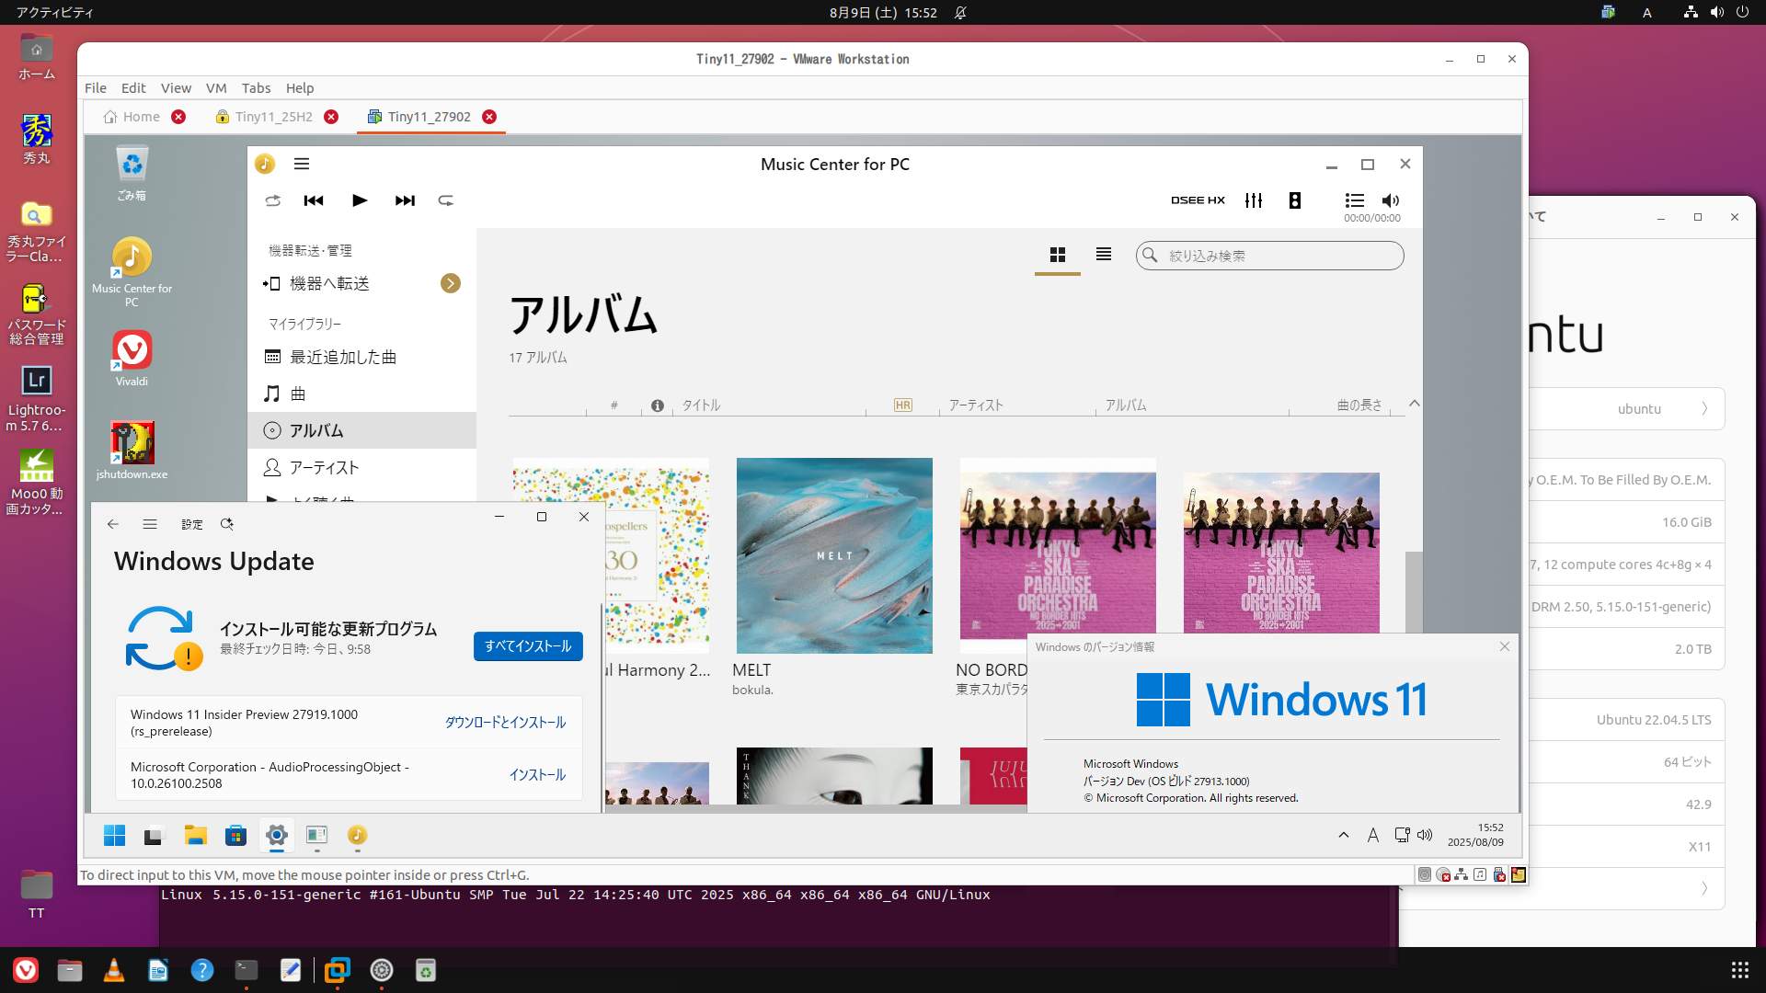The width and height of the screenshot is (1766, 993).
Task: Click the Music Center album list scrollbar
Action: (1414, 590)
